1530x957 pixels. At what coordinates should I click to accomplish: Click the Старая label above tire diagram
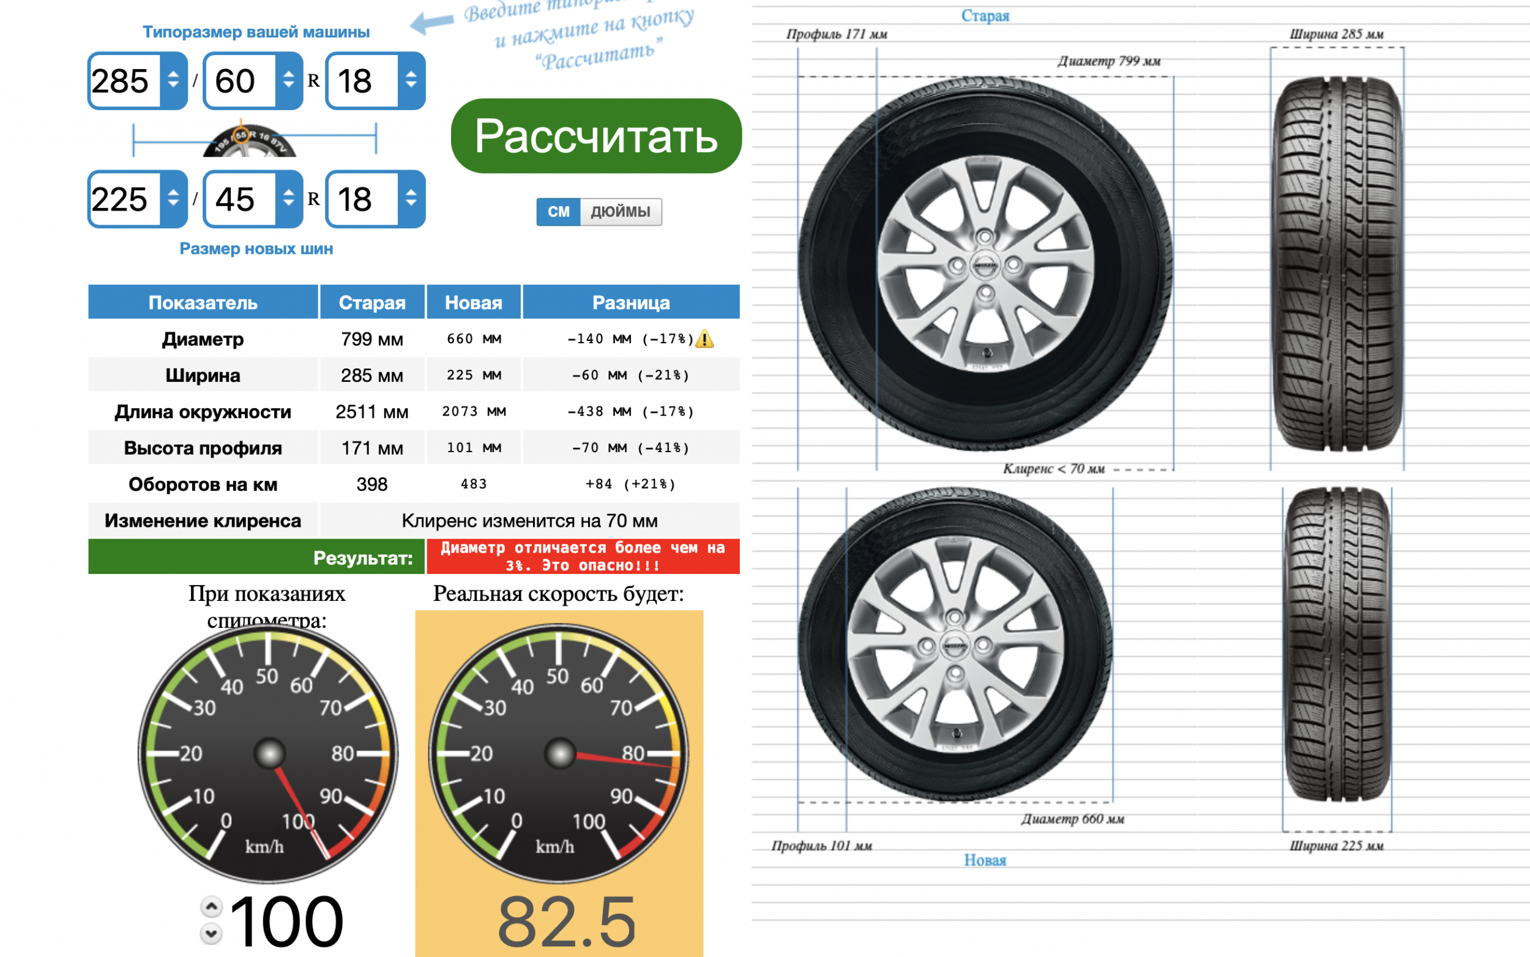tap(985, 15)
